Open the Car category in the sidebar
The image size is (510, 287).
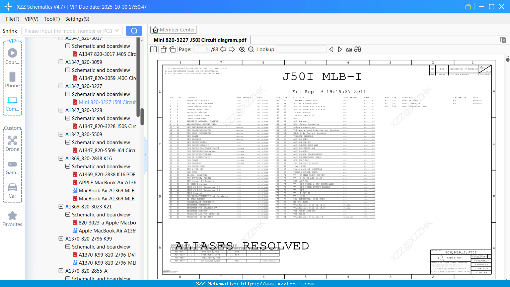(x=12, y=191)
